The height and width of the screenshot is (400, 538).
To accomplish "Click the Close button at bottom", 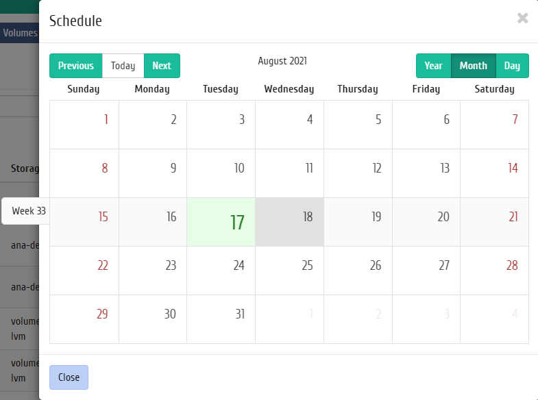I will 69,377.
